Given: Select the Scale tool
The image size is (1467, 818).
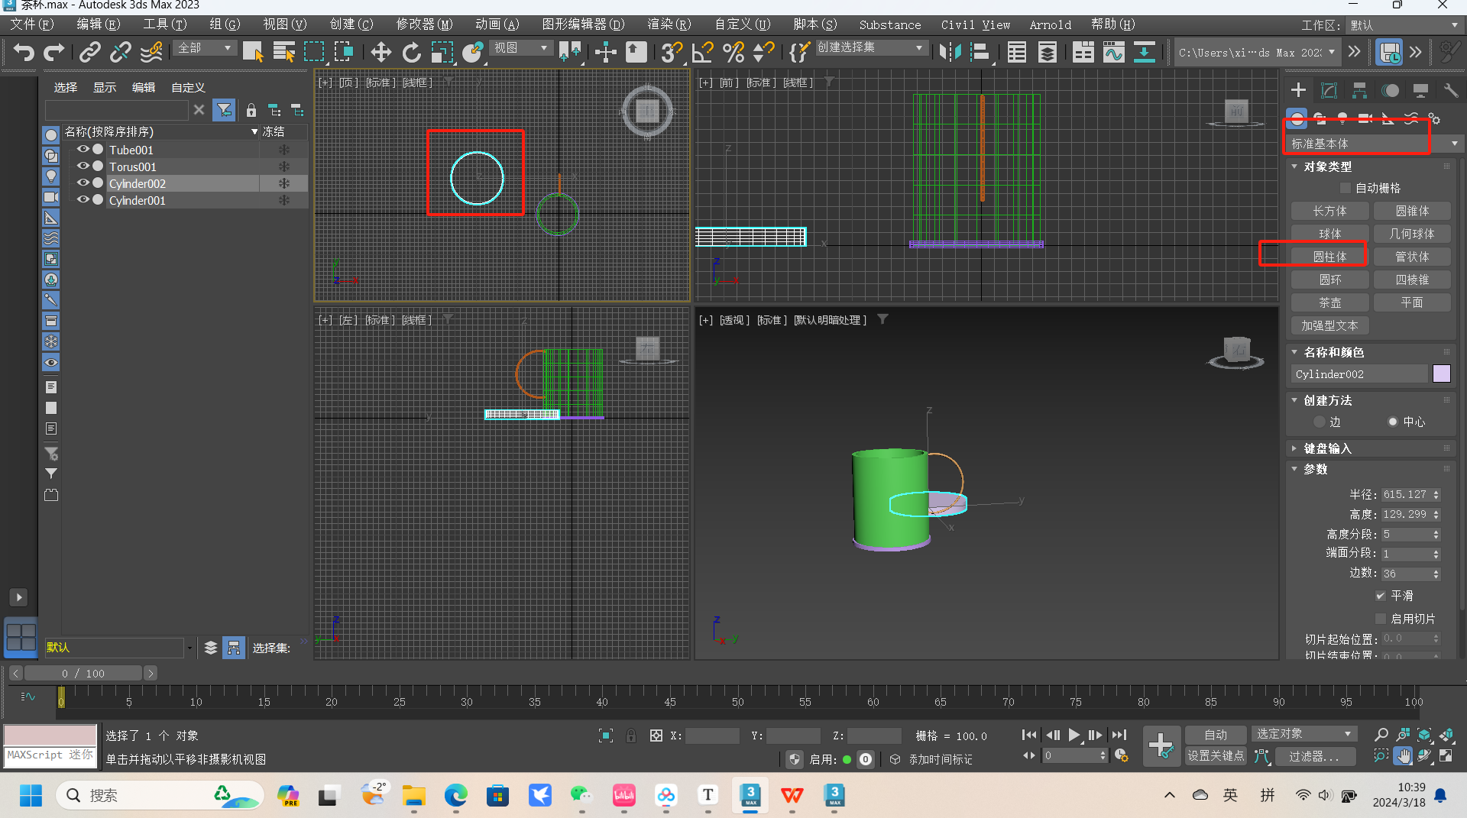Looking at the screenshot, I should 442,53.
